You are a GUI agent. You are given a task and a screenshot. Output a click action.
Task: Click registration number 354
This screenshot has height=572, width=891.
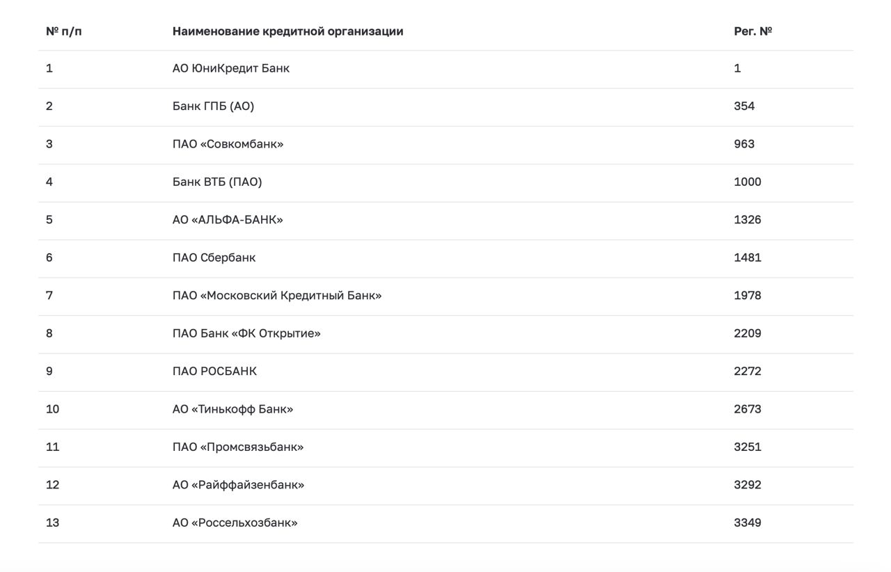pyautogui.click(x=744, y=106)
